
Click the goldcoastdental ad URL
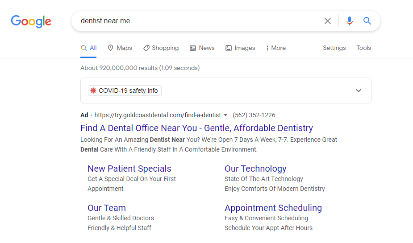pyautogui.click(x=158, y=115)
